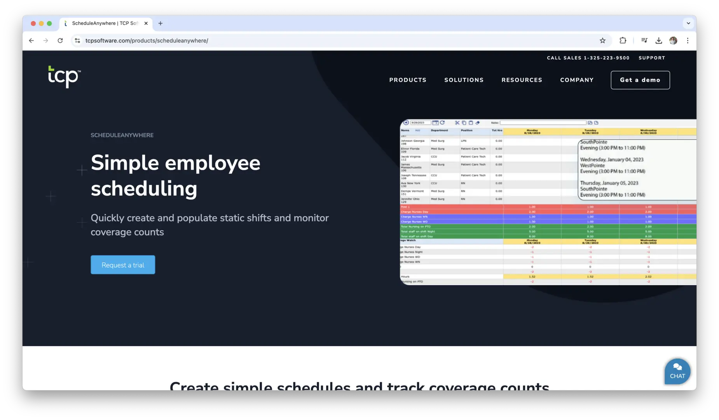Reload the page
The height and width of the screenshot is (420, 719).
coord(60,40)
